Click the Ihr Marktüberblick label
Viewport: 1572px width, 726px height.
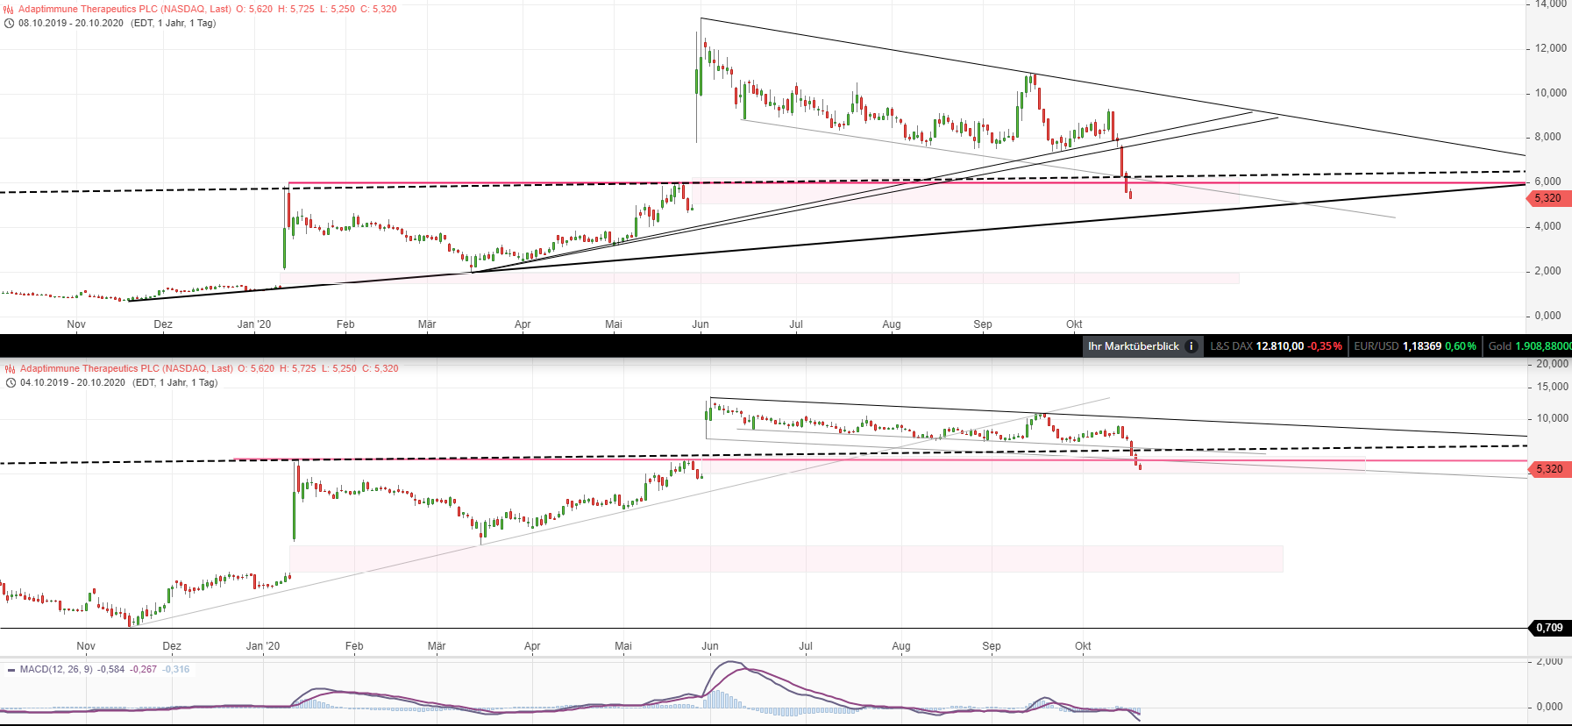point(1134,346)
